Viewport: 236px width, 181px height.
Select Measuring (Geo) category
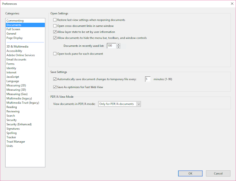25,94
